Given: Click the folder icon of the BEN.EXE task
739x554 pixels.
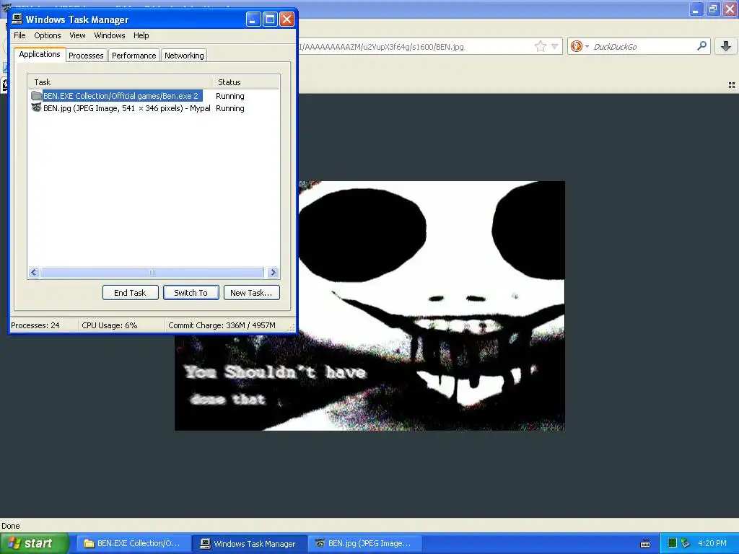Looking at the screenshot, I should 36,96.
